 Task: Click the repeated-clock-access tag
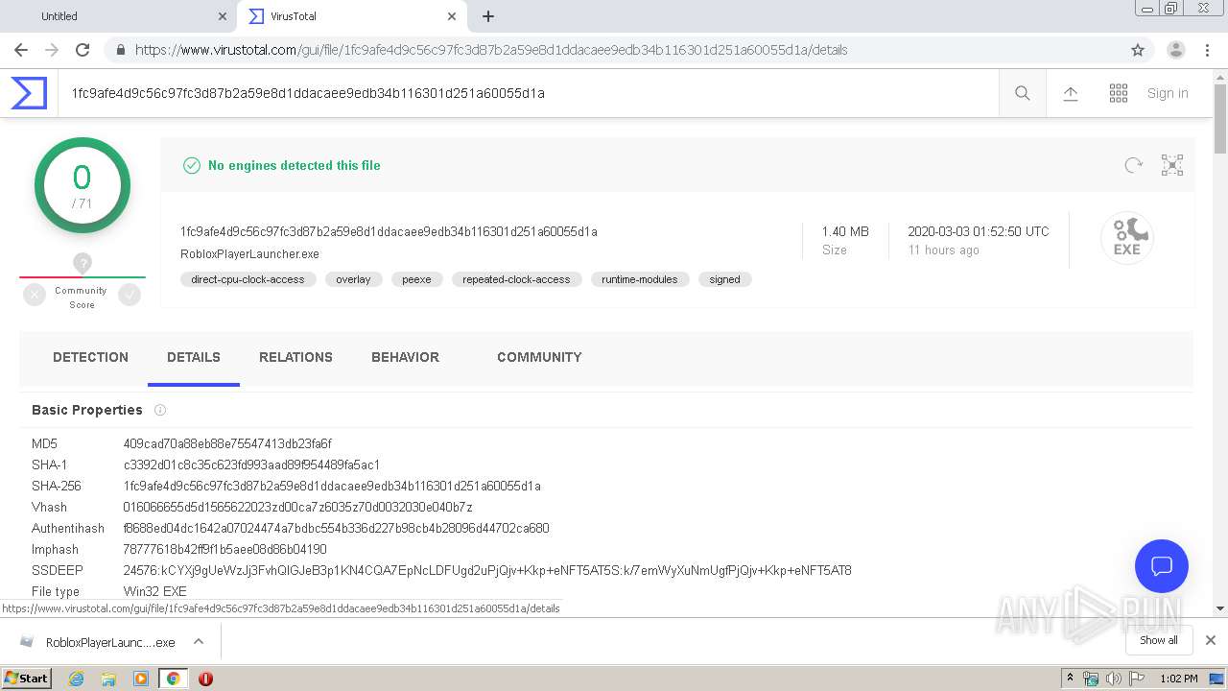pyautogui.click(x=516, y=279)
